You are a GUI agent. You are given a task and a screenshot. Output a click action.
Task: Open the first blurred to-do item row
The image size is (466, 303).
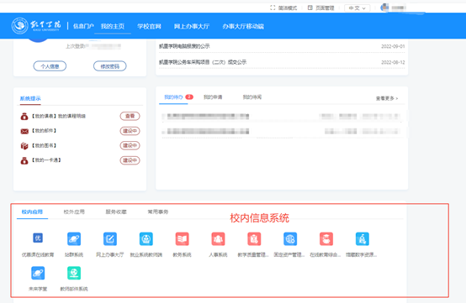pos(282,116)
